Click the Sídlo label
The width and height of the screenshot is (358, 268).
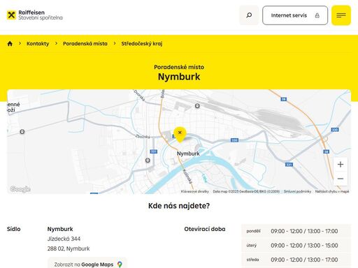pyautogui.click(x=14, y=229)
